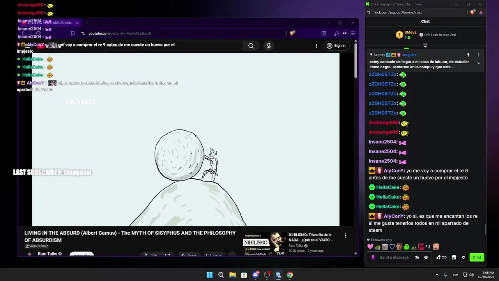Viewport: 499px width, 281px height.
Task: Click the microphone icon in Kick chat input
Action: coord(373,257)
